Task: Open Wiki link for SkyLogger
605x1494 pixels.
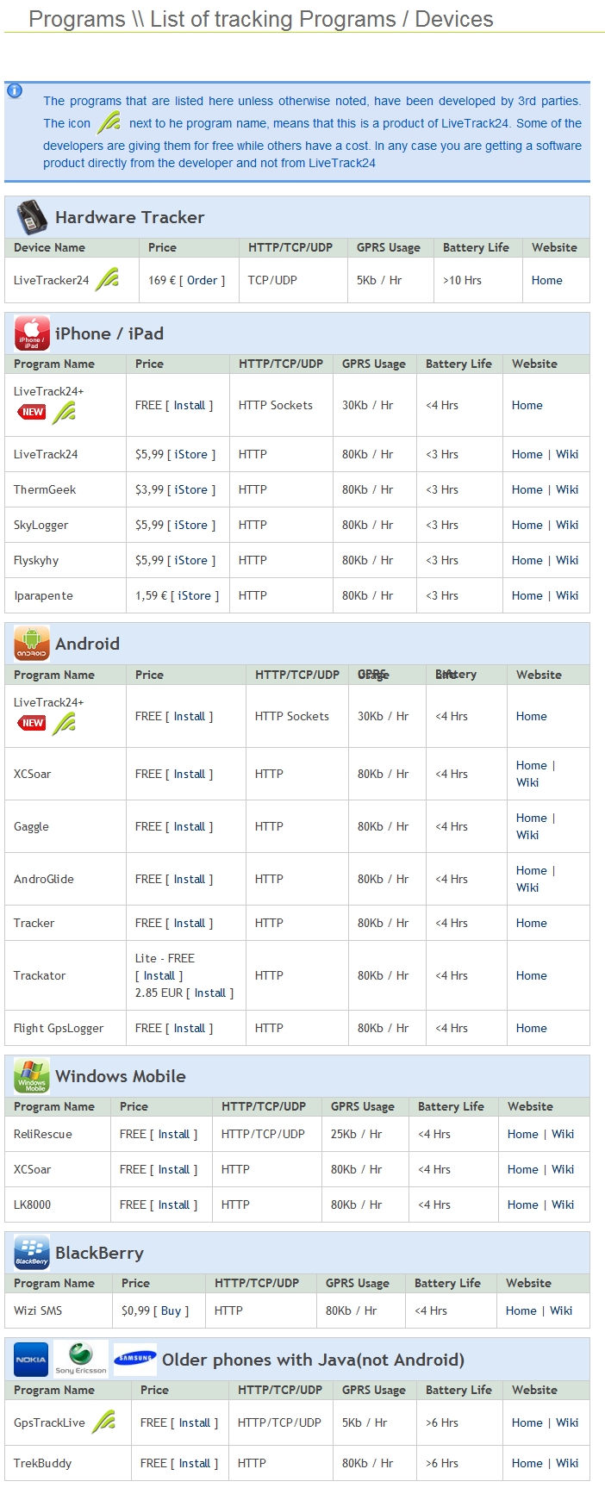Action: [x=567, y=525]
